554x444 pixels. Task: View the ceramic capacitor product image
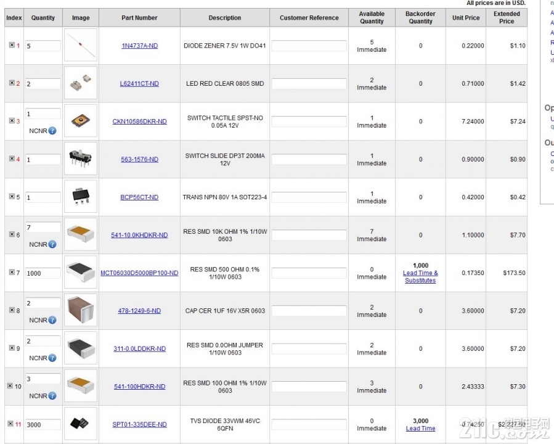(81, 310)
